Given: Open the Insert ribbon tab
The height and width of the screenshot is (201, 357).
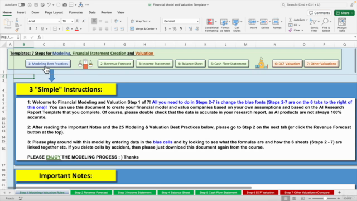Looking at the screenshot, I should coord(21,12).
